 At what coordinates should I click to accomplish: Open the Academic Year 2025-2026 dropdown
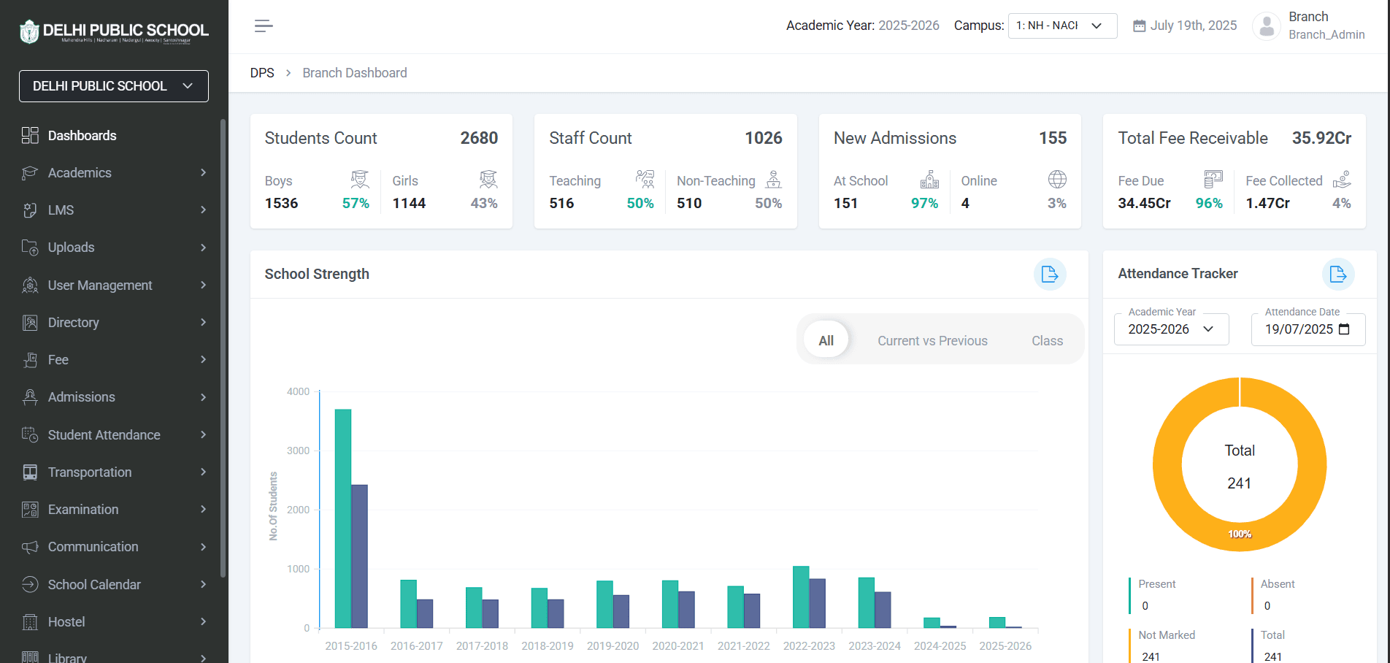click(x=1171, y=329)
